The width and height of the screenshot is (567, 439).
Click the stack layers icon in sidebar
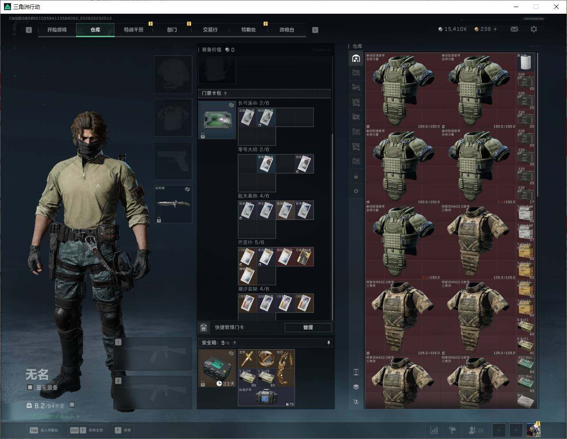point(356,387)
